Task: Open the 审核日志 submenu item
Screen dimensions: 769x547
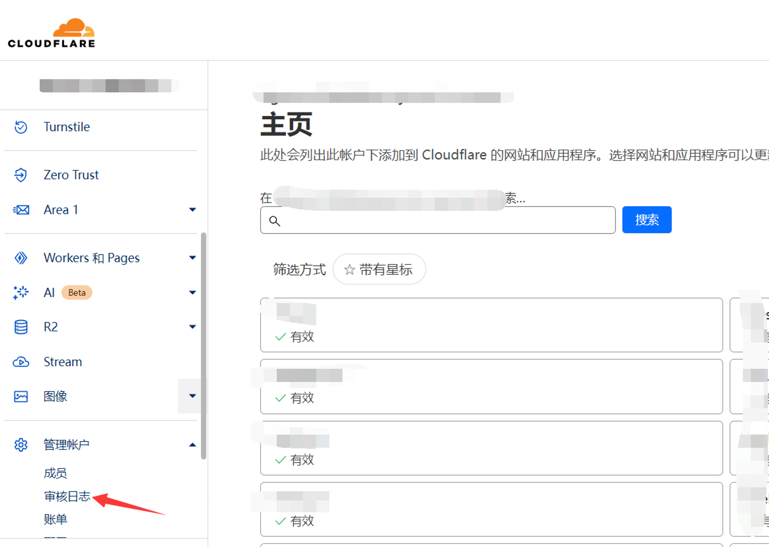Action: tap(67, 496)
